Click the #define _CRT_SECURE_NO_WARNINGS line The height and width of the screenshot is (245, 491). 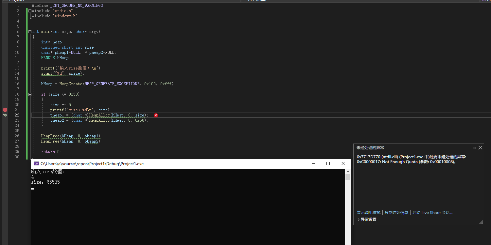(x=67, y=6)
